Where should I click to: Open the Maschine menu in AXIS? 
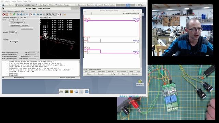click(x=10, y=11)
